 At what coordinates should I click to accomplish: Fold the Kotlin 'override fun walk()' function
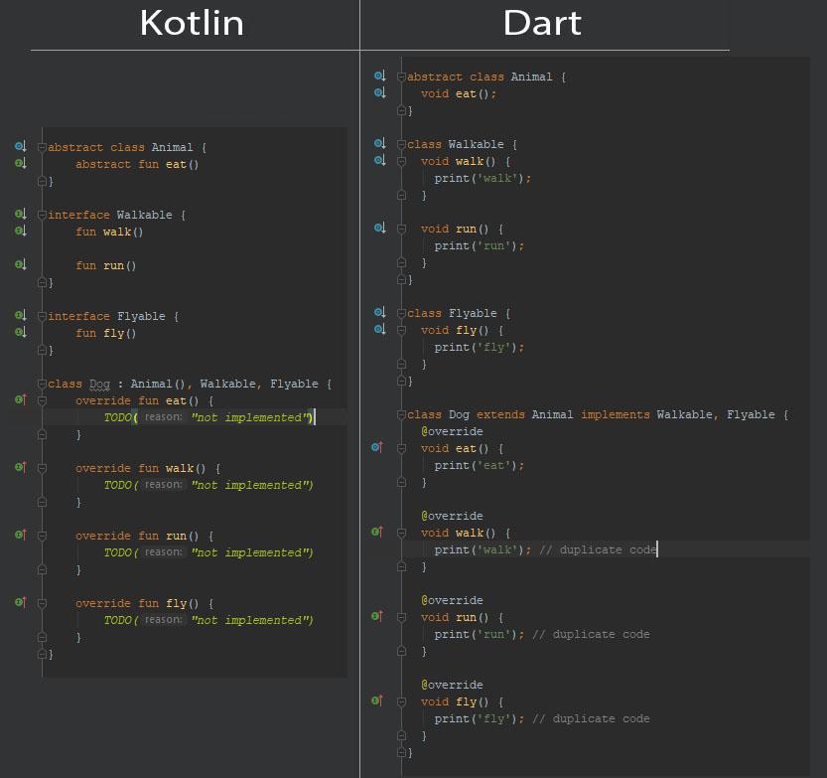[42, 468]
